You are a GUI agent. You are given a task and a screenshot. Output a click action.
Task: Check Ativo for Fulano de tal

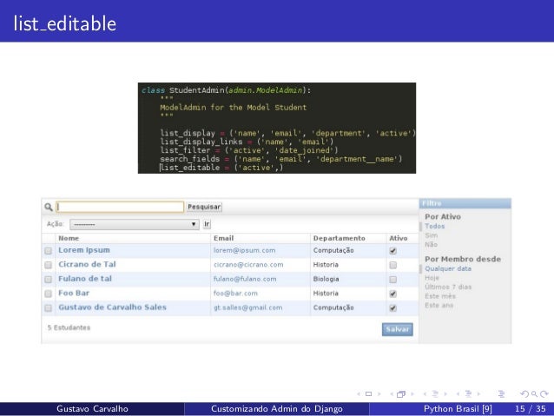(392, 280)
